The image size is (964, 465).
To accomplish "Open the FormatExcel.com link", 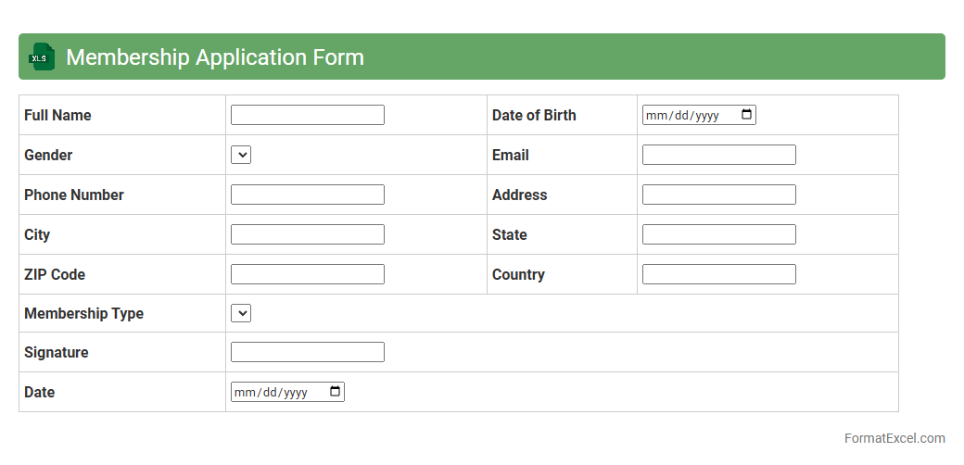I will pos(894,438).
